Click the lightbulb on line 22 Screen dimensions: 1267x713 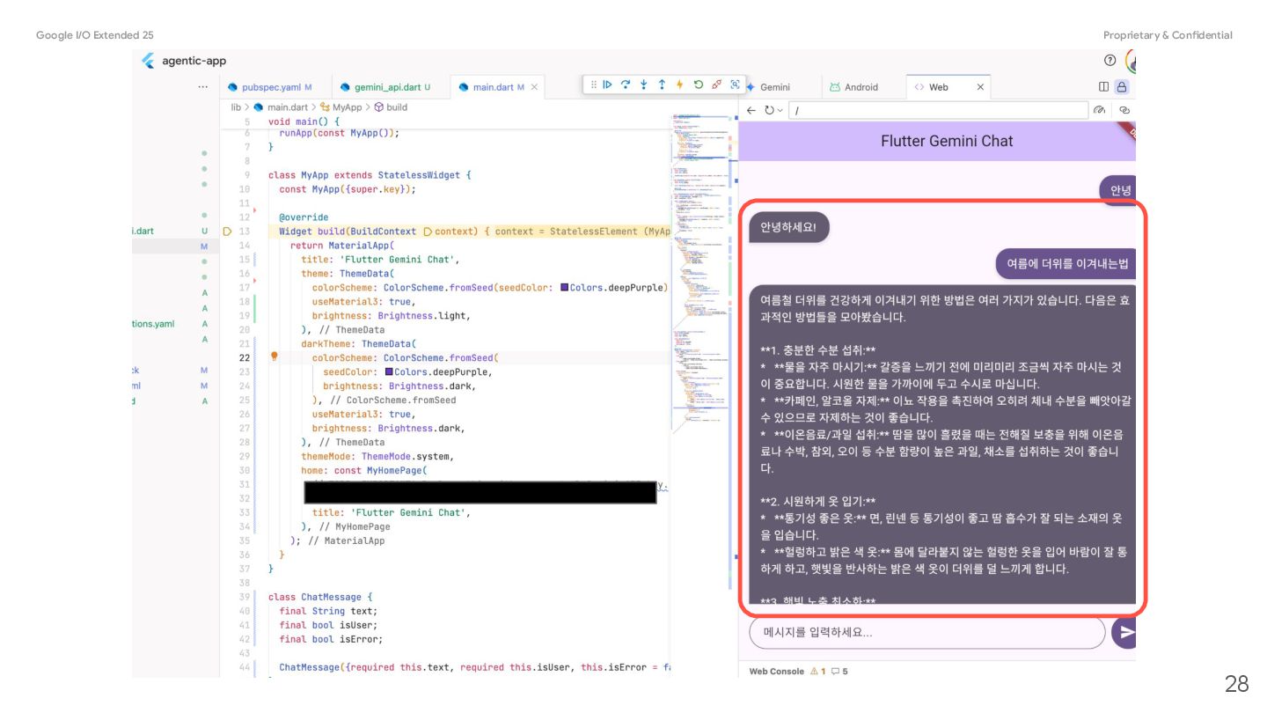(x=274, y=357)
